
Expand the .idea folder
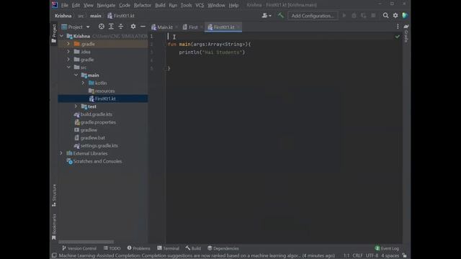[68, 52]
